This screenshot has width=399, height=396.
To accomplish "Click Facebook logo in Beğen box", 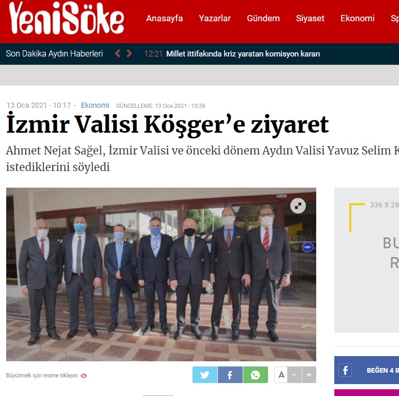I will click(345, 370).
